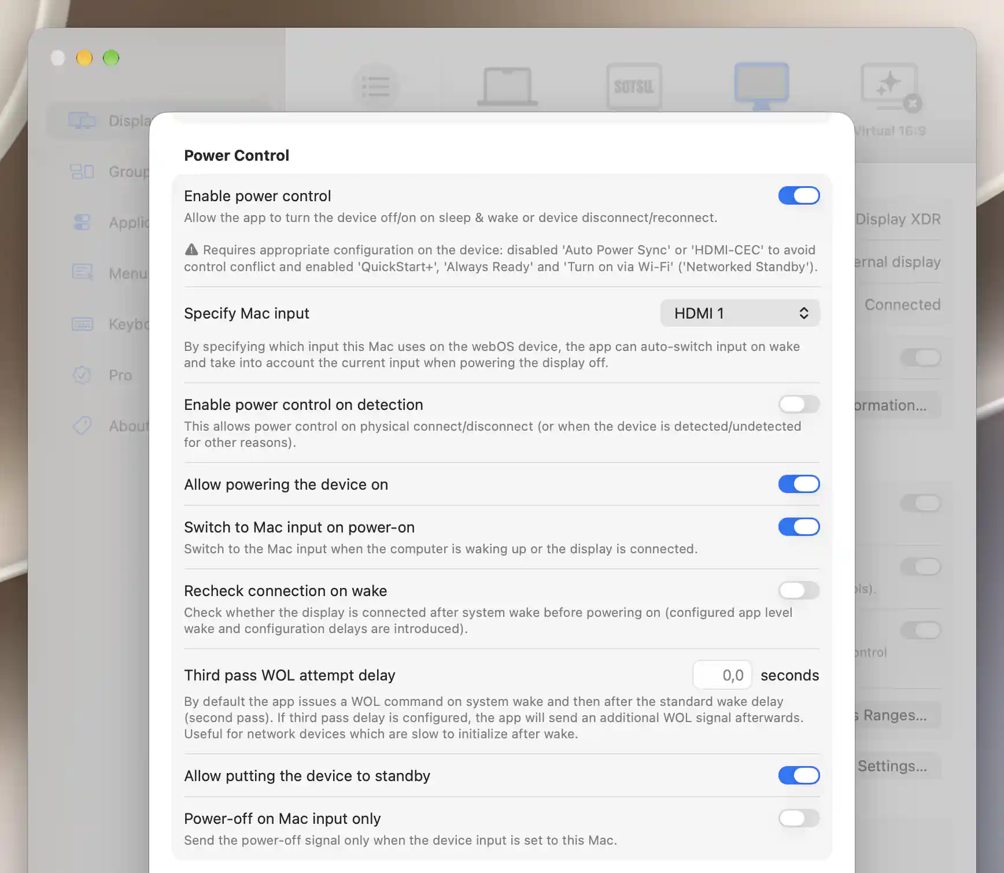Viewport: 1004px width, 873px height.
Task: Enable Power-off on Mac input only
Action: click(799, 818)
